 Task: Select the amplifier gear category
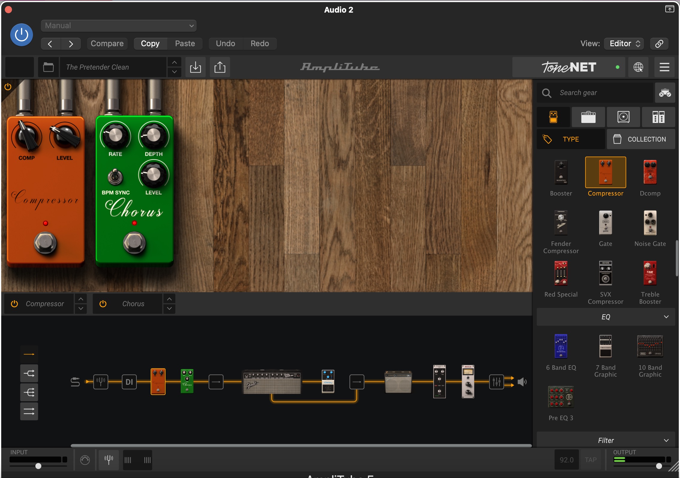588,117
